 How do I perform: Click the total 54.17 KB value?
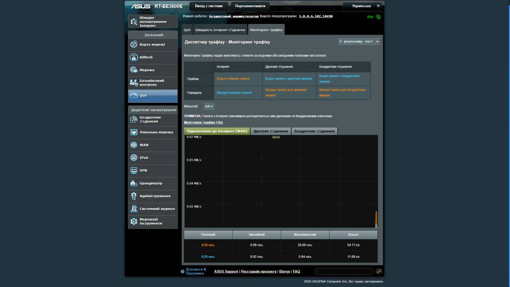coord(353,245)
